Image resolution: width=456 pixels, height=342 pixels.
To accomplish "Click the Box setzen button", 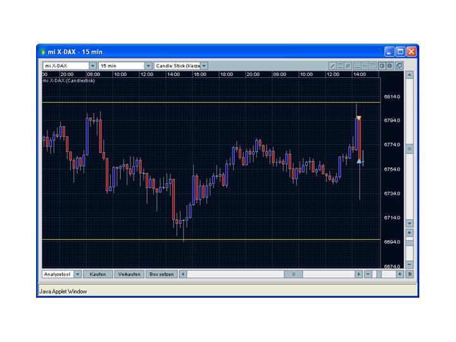I will coord(161,274).
